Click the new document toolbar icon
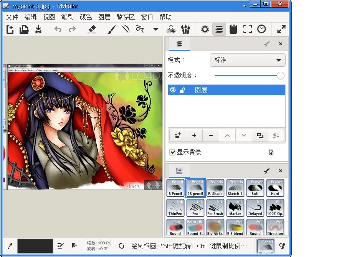Viewport: 349px width, 257px height. coord(10,29)
